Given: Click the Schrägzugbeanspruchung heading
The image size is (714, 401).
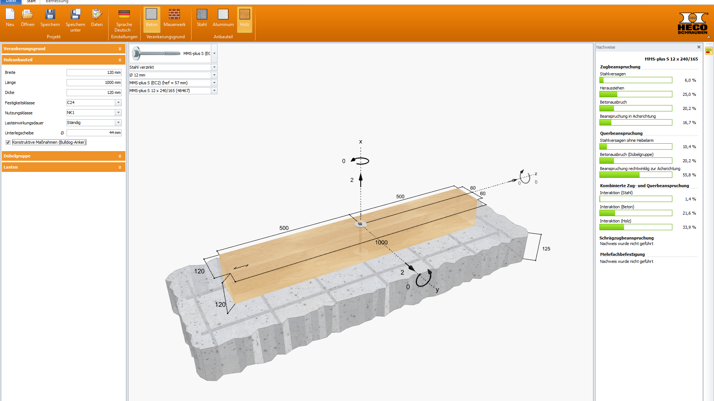Looking at the screenshot, I should coord(626,238).
